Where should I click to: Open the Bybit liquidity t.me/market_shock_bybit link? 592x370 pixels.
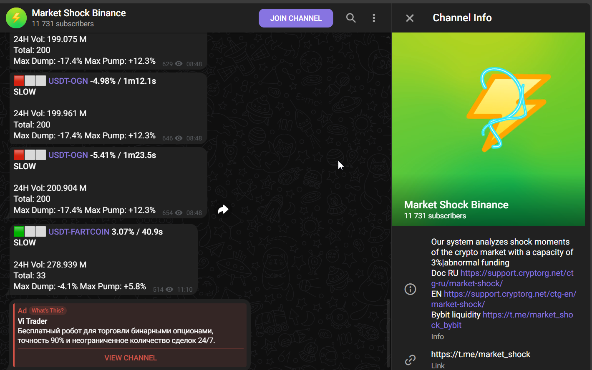(502, 320)
